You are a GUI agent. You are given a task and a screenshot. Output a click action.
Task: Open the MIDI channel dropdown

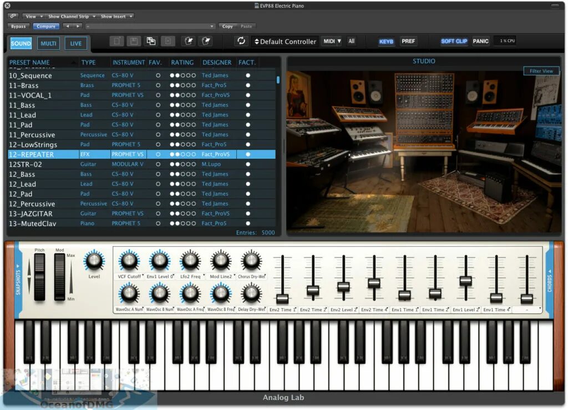(332, 41)
